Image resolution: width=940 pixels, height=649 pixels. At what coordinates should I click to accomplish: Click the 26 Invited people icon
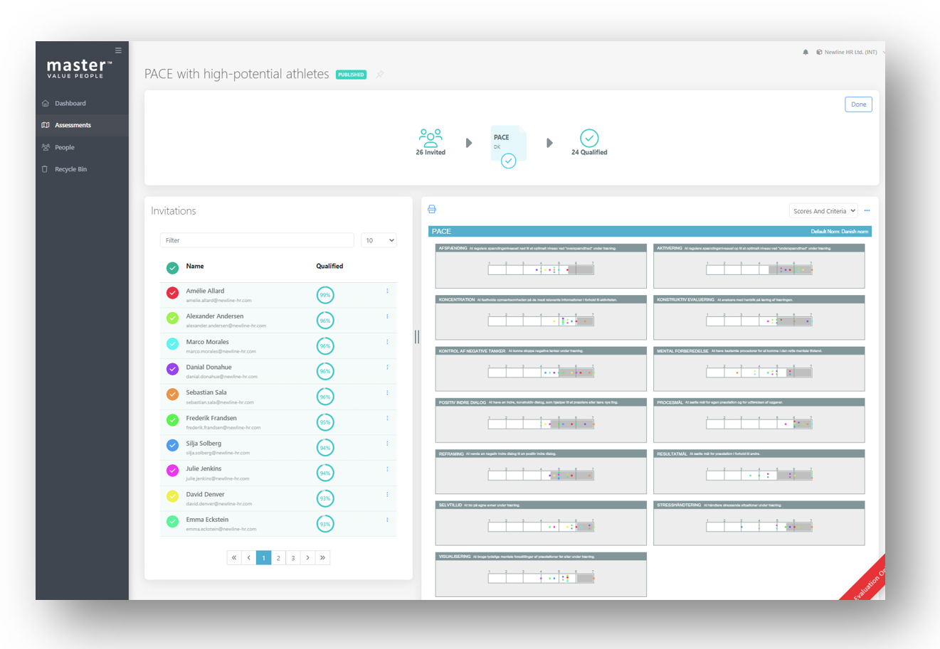coord(431,138)
